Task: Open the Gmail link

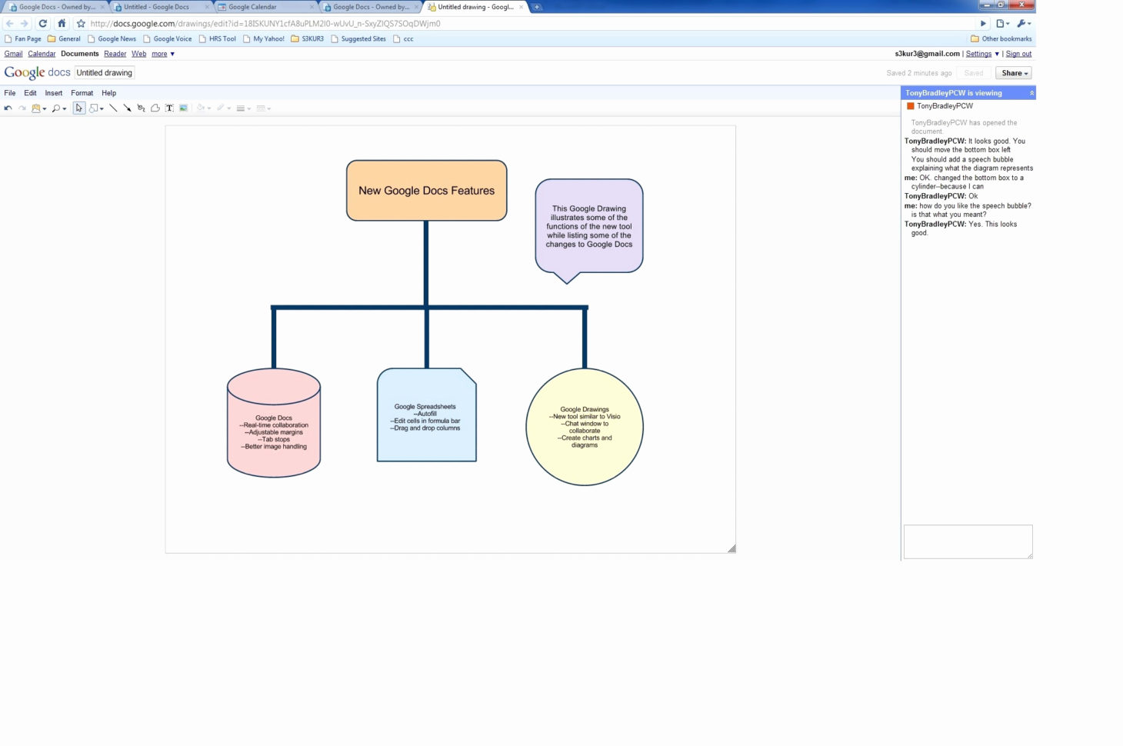Action: (x=13, y=54)
